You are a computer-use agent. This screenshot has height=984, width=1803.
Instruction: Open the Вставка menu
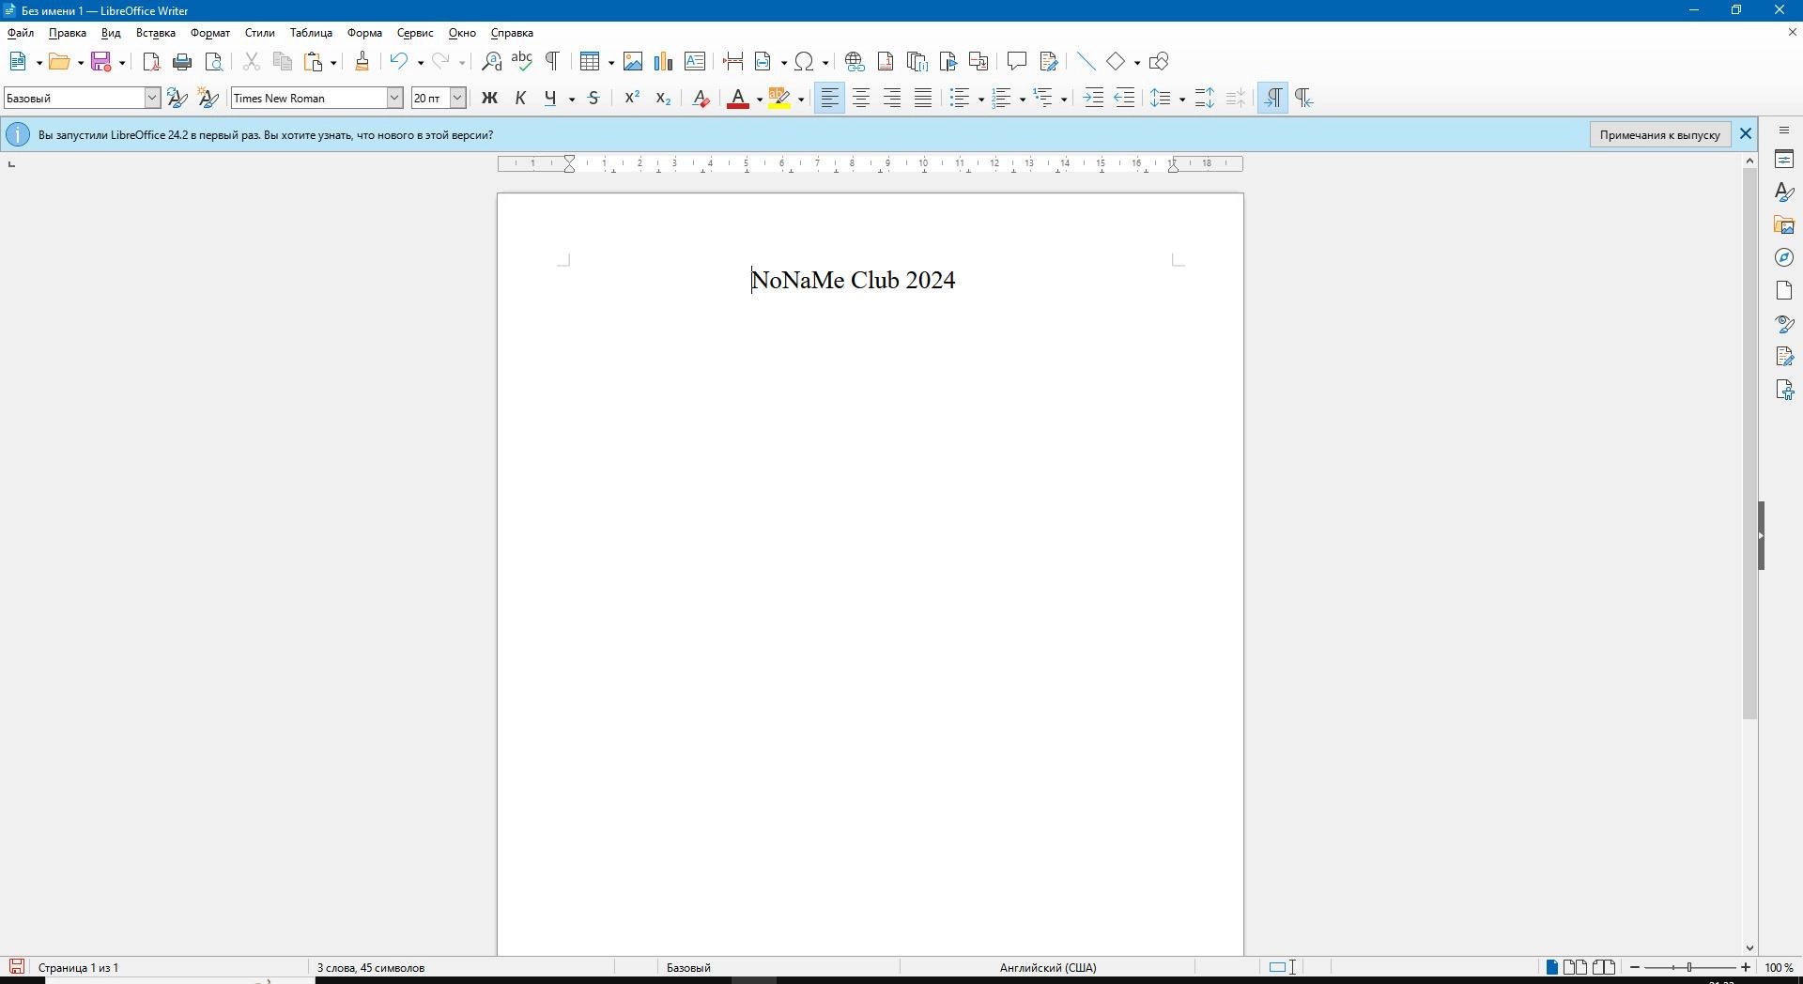[156, 33]
